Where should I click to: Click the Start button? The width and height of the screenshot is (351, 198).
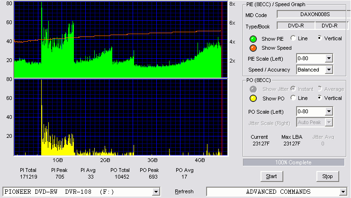pyautogui.click(x=271, y=177)
